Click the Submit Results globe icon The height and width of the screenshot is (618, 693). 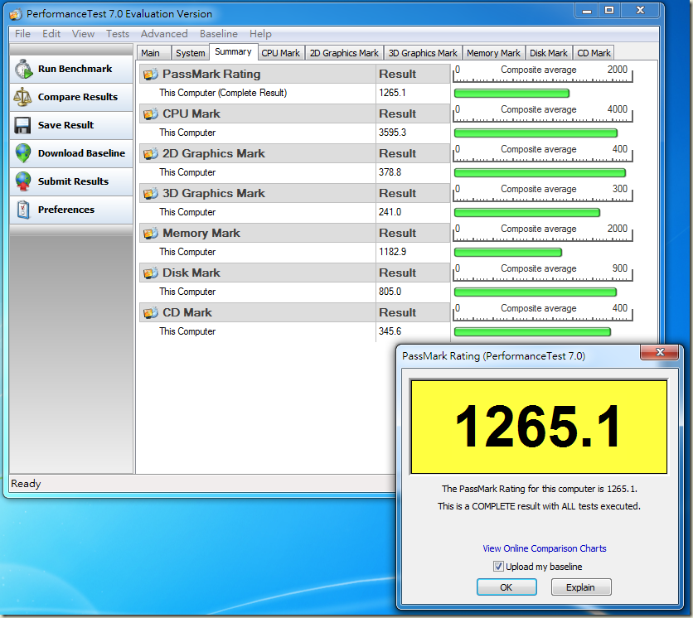click(x=23, y=181)
